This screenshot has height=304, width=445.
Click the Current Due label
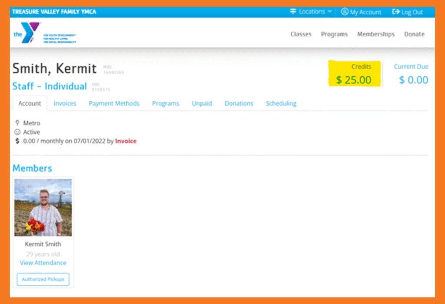411,66
